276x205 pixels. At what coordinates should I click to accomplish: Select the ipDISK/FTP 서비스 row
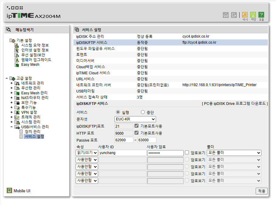pyautogui.click(x=171, y=42)
